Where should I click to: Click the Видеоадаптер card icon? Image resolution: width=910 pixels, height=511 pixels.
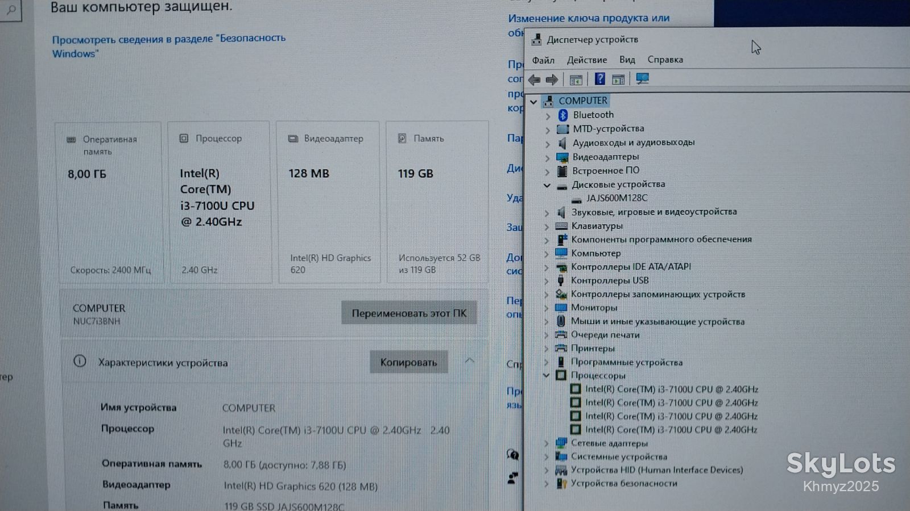tap(293, 139)
